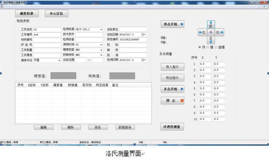Click the 工件名称 input field
Viewport: 269px width, 159px height.
(x=47, y=30)
